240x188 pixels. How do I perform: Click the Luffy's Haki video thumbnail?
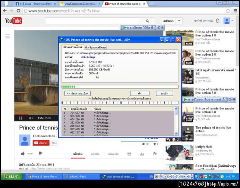tap(180, 153)
